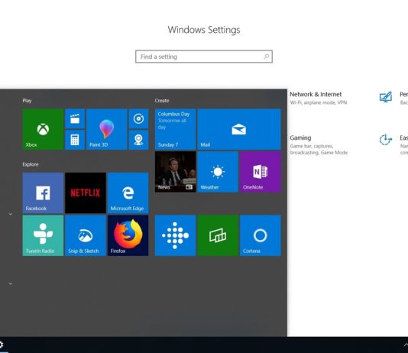
Task: Open the Camera webcam tile
Action: pyautogui.click(x=139, y=140)
